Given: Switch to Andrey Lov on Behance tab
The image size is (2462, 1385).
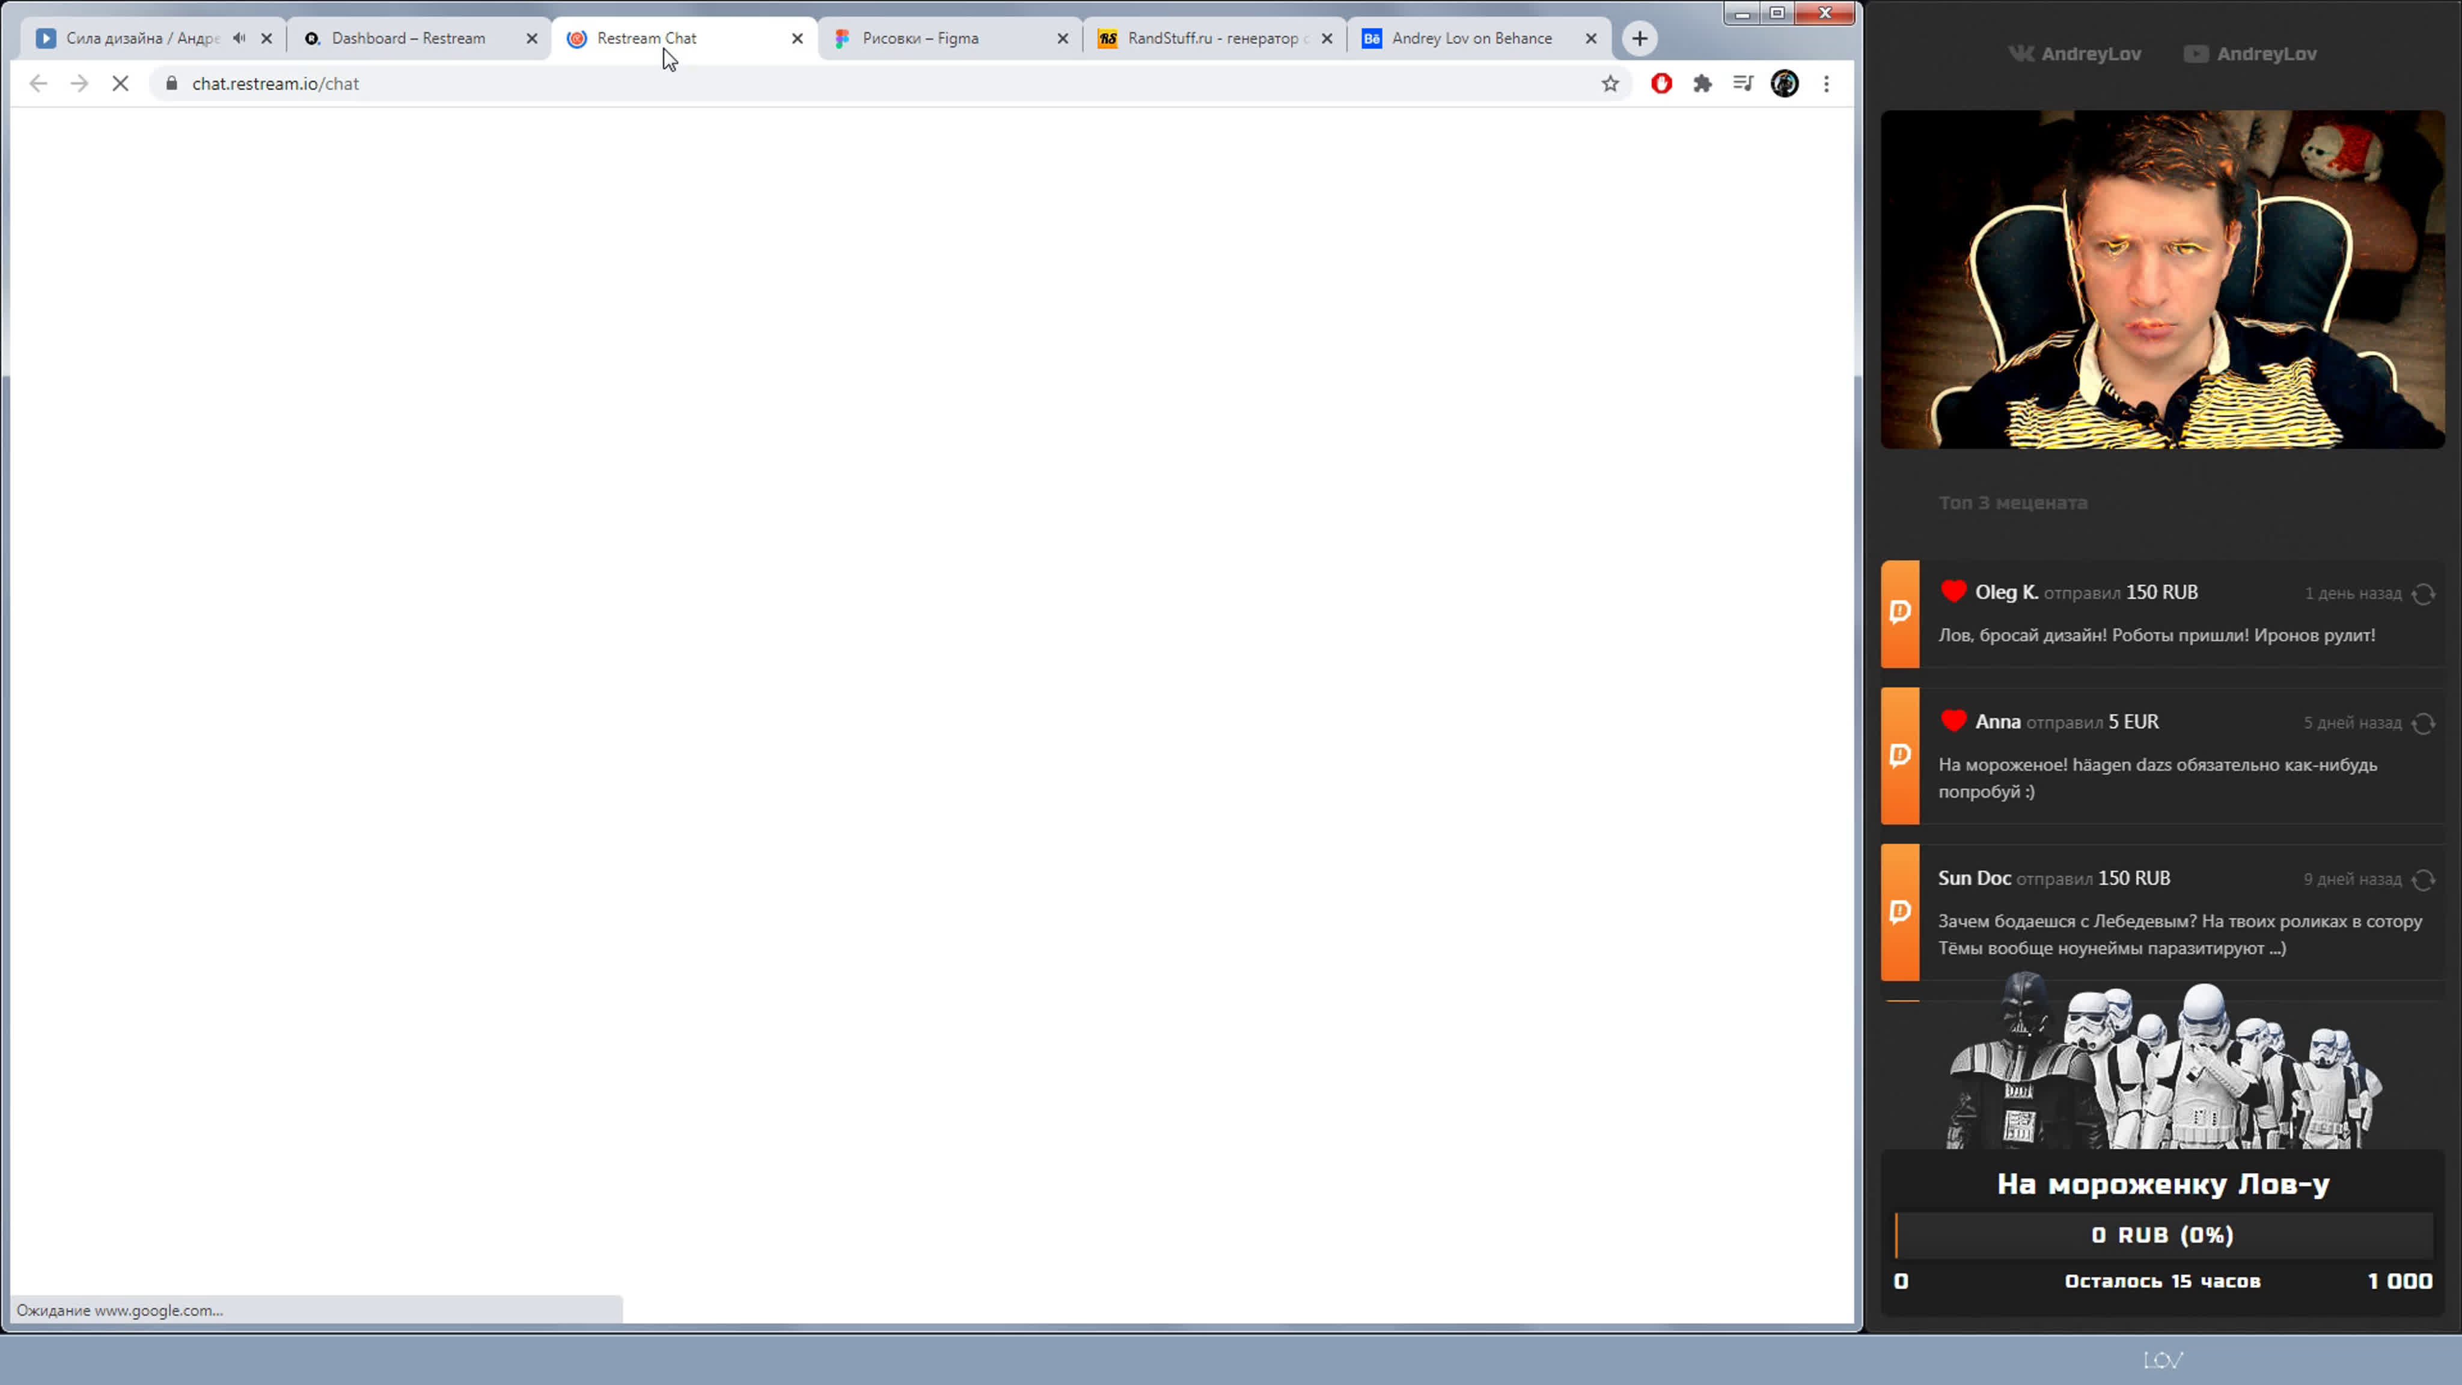Looking at the screenshot, I should click(1471, 38).
